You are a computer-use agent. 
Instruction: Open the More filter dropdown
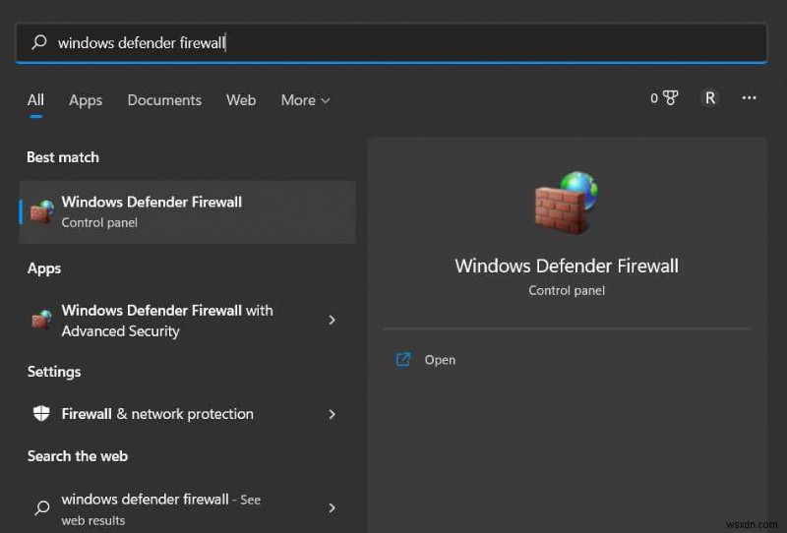click(305, 100)
